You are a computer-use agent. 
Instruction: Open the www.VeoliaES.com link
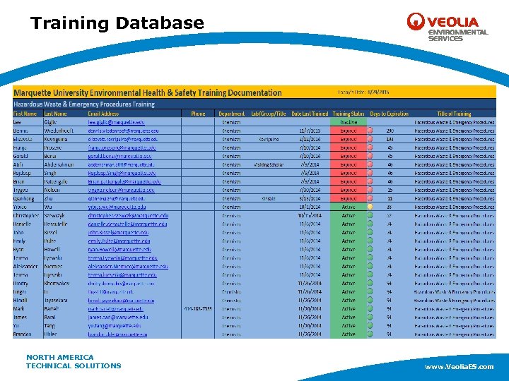(459, 366)
